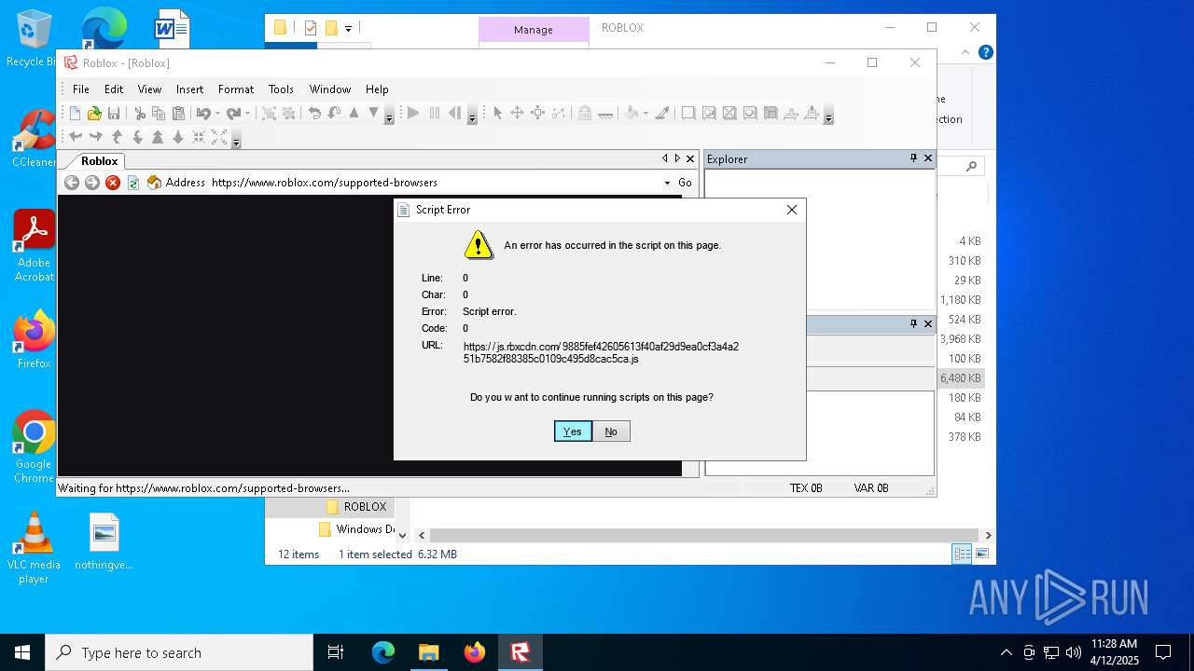This screenshot has height=671, width=1194.
Task: Expand the address bar URL dropdown
Action: coord(667,183)
